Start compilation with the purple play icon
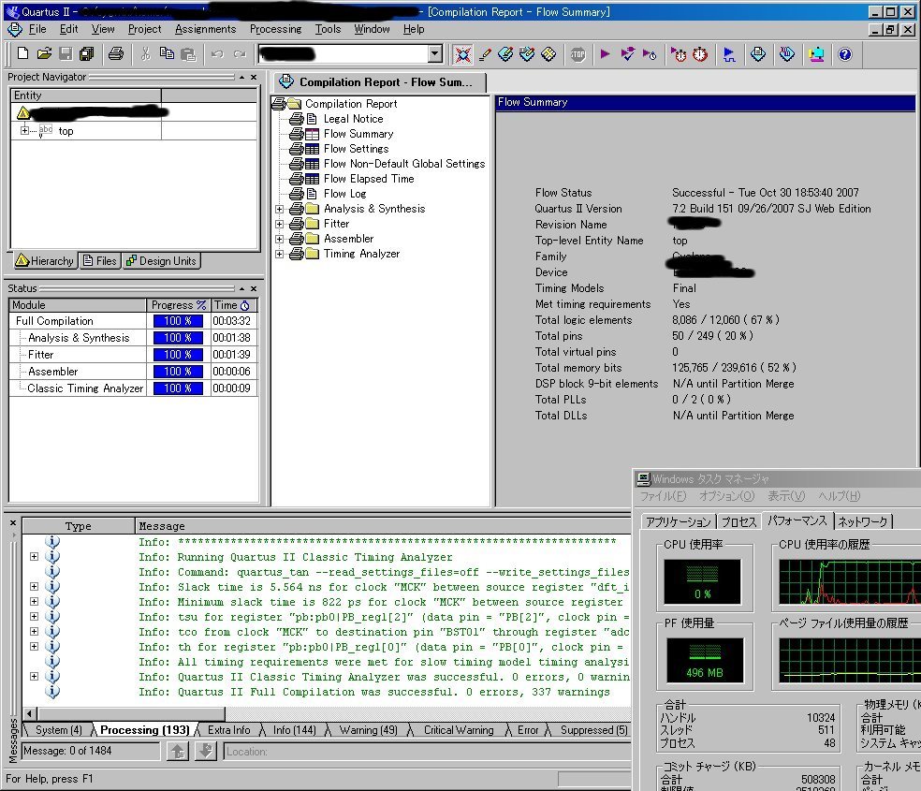The height and width of the screenshot is (791, 921). pyautogui.click(x=605, y=54)
